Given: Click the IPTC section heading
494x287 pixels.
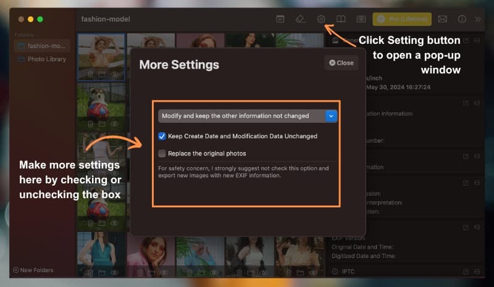Looking at the screenshot, I should pyautogui.click(x=348, y=272).
